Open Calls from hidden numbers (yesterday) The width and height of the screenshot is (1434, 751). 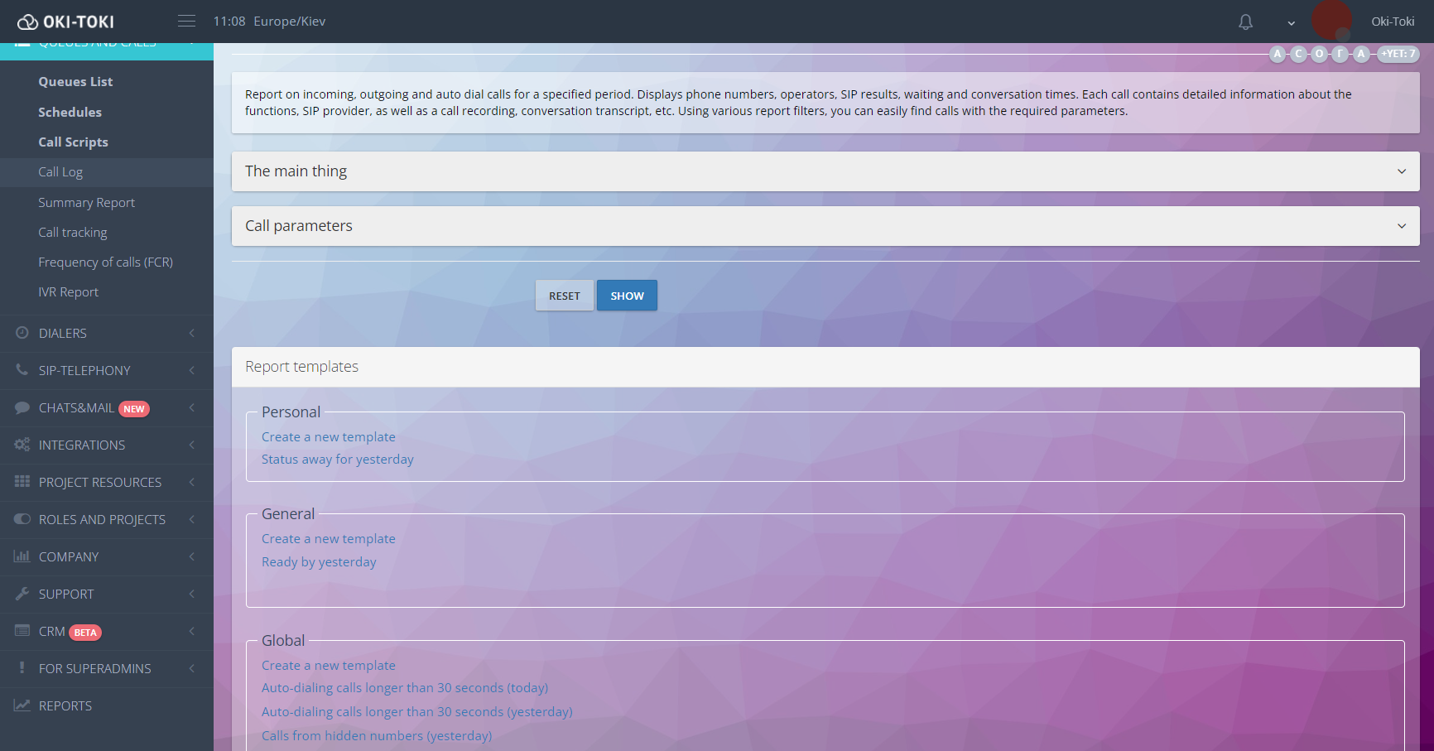(x=377, y=736)
